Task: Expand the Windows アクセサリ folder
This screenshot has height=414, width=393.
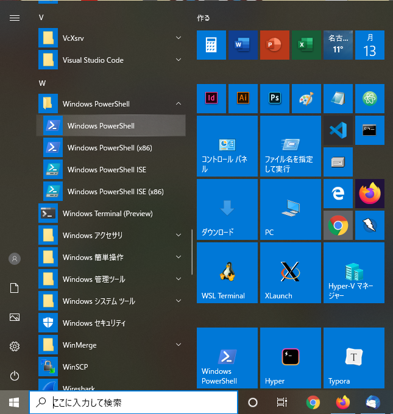Action: 111,235
